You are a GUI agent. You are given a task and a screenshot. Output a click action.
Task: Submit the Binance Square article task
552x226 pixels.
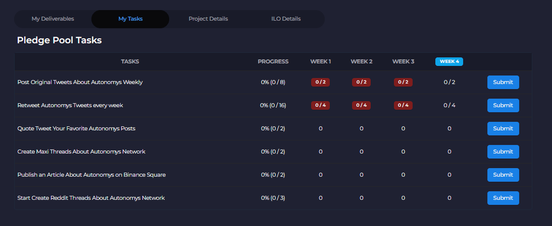point(503,175)
